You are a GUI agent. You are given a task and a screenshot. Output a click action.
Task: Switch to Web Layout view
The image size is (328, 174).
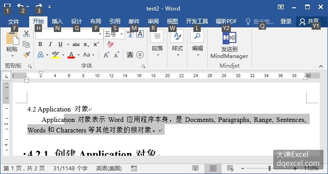click(x=230, y=169)
